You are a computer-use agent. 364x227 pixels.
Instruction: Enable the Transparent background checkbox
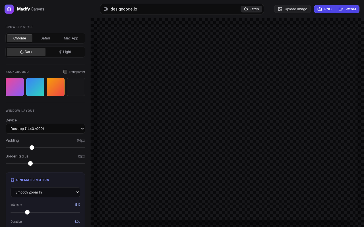(x=65, y=72)
